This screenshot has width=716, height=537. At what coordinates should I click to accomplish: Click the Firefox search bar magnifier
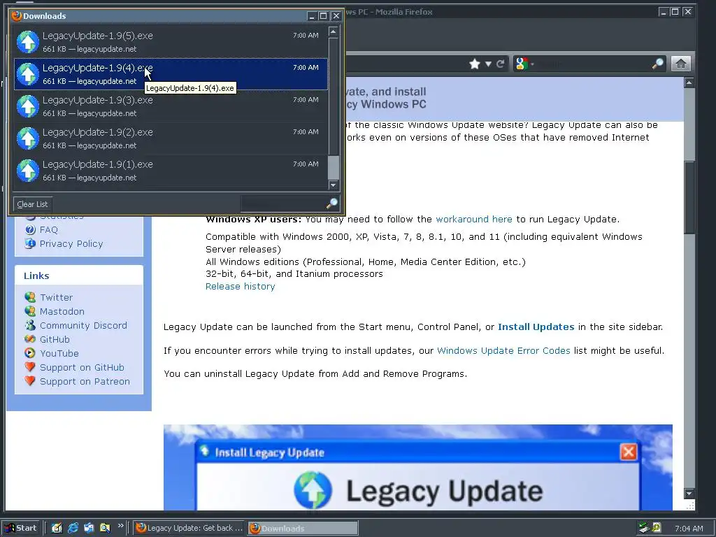click(x=657, y=64)
